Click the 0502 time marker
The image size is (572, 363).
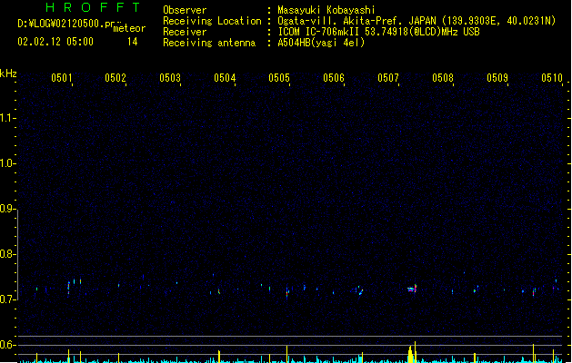[x=115, y=78]
